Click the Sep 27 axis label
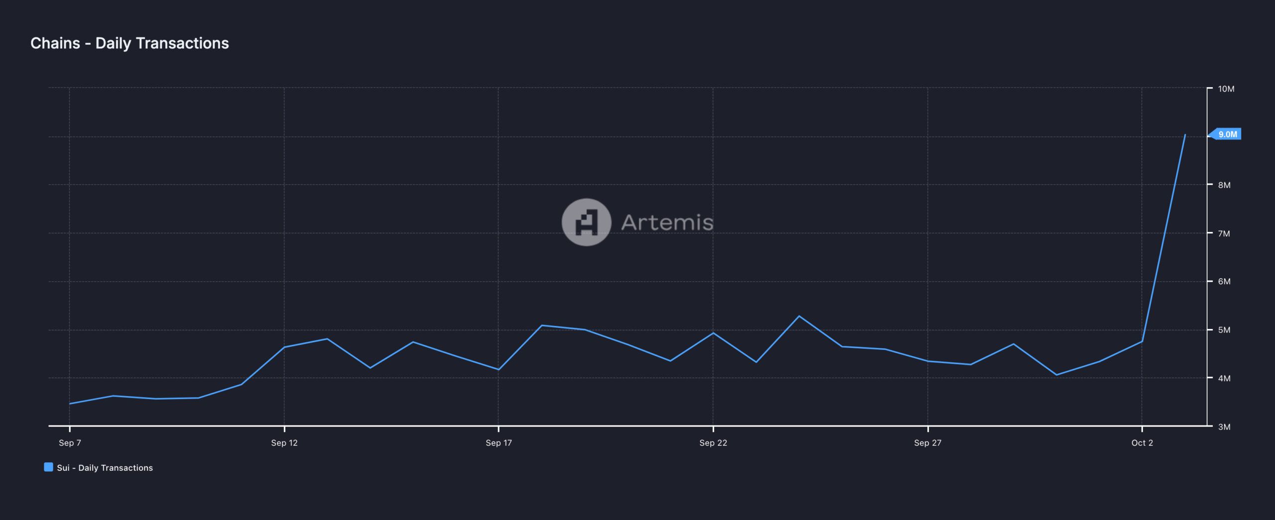The image size is (1275, 520). [928, 443]
